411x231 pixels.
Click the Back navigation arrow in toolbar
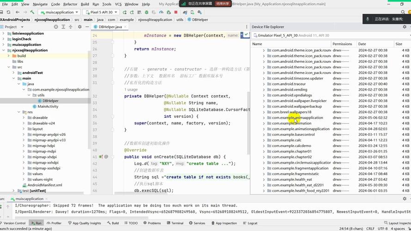point(18,12)
